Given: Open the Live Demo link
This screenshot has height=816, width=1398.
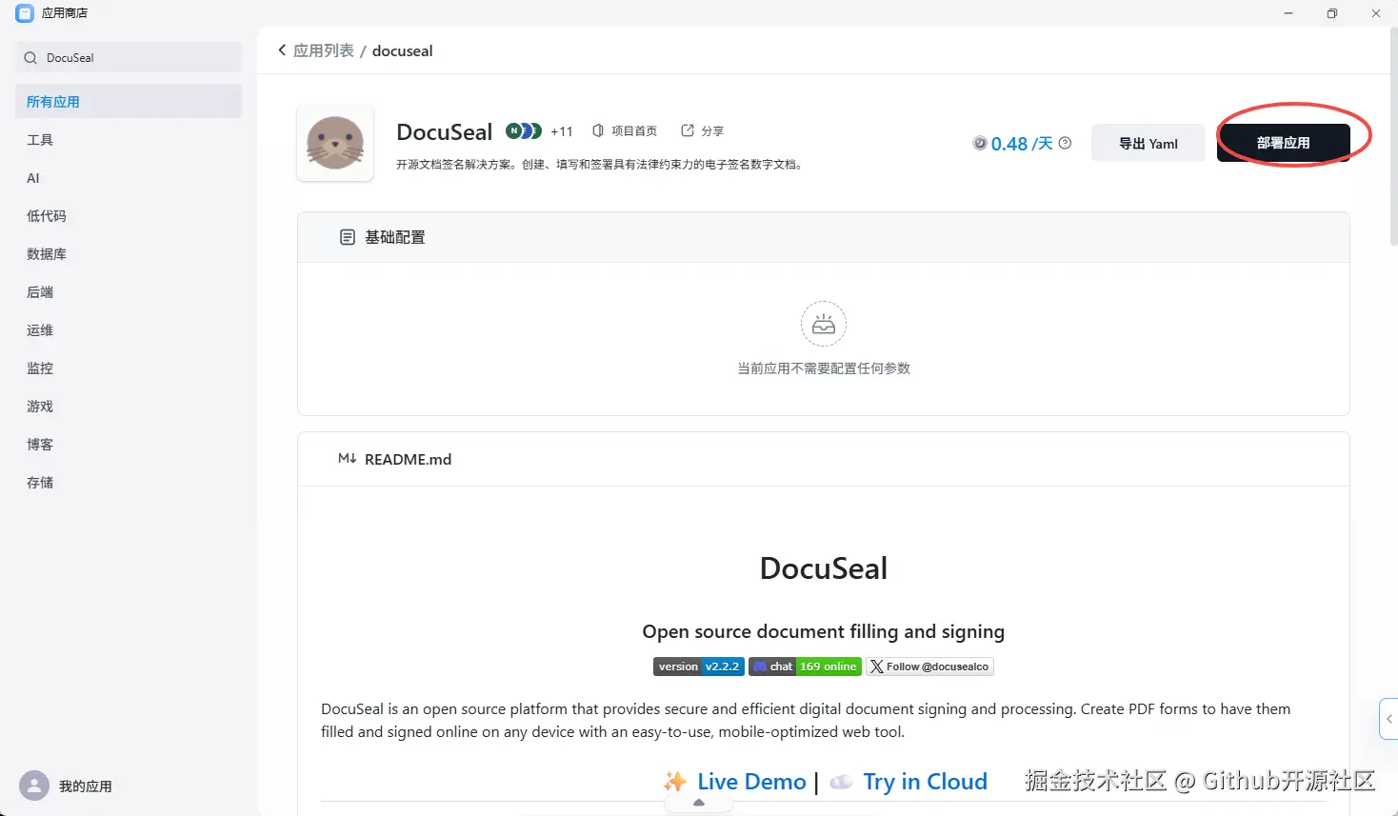Looking at the screenshot, I should (x=751, y=782).
